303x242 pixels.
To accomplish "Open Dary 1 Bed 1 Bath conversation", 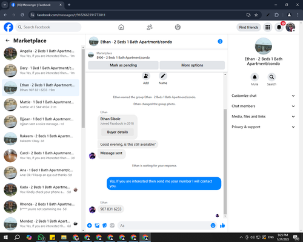I will pos(41,70).
